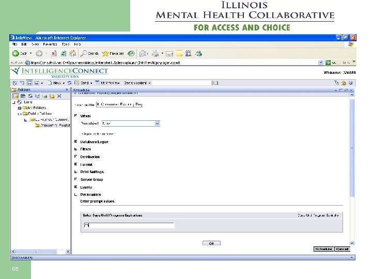Click the InfoView Home icon in toolbar
Viewport: 372px width, 279px height.
[14, 83]
